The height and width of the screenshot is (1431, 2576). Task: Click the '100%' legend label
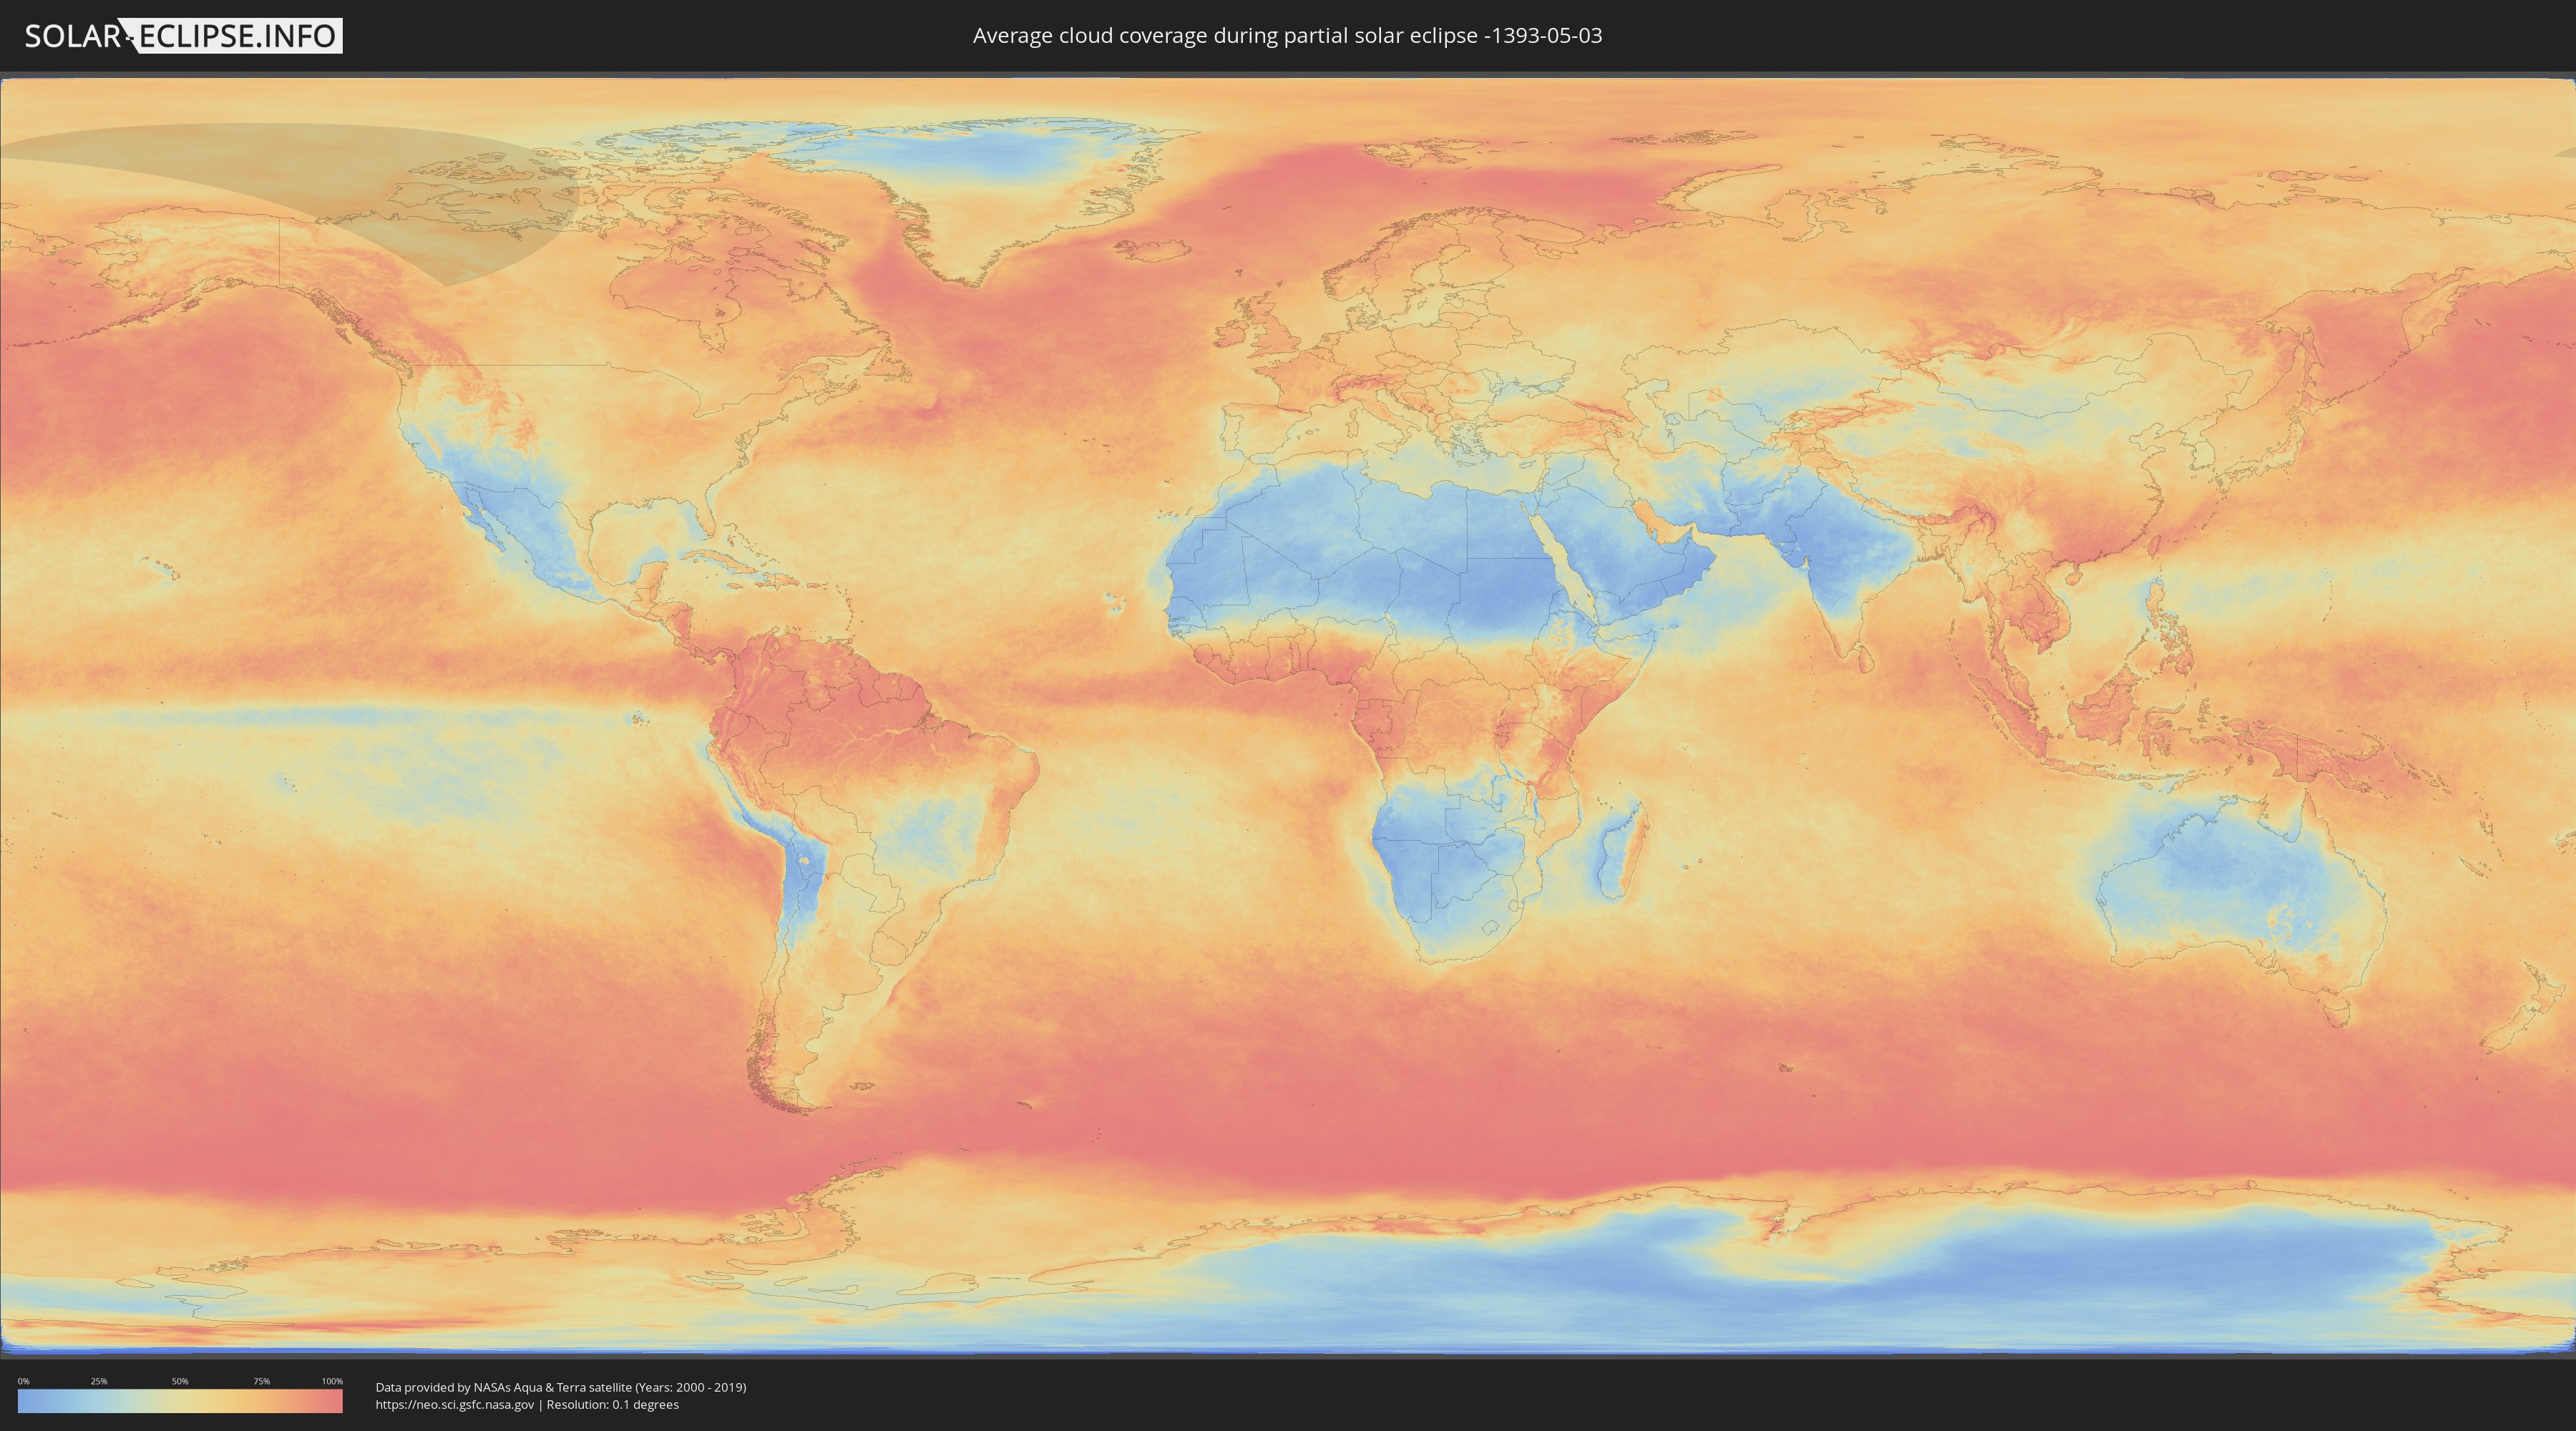click(x=332, y=1381)
